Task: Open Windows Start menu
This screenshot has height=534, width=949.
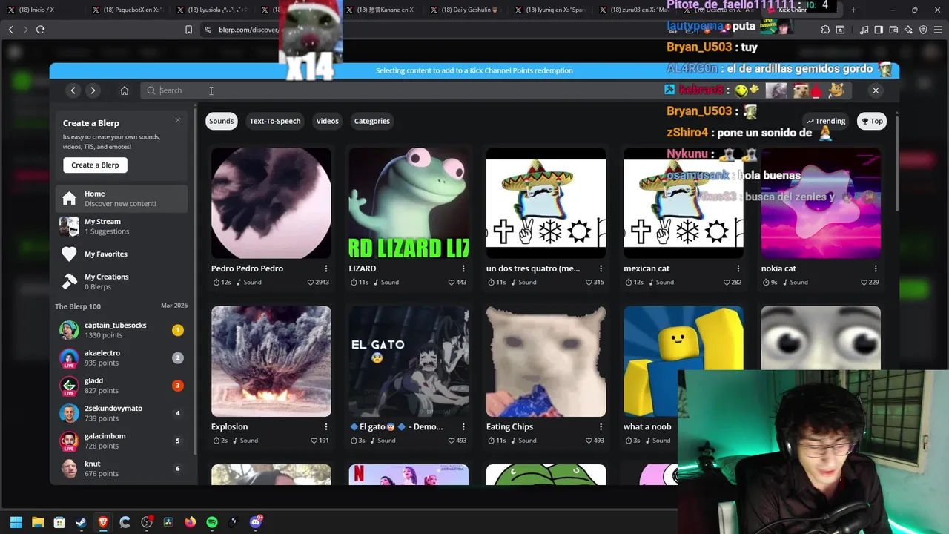Action: 16,522
